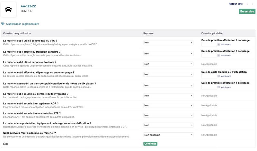Viewport: 257px width, 151px height.
Task: Click the État row label
Action: tap(5, 144)
